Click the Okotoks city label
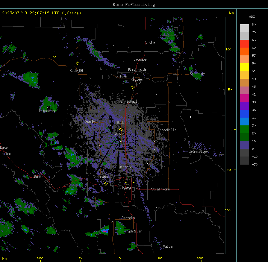268x262 pixels. pos(128,218)
